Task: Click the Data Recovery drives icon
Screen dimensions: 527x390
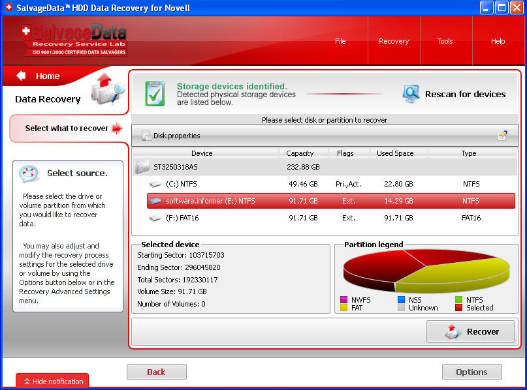Action: coord(108,89)
